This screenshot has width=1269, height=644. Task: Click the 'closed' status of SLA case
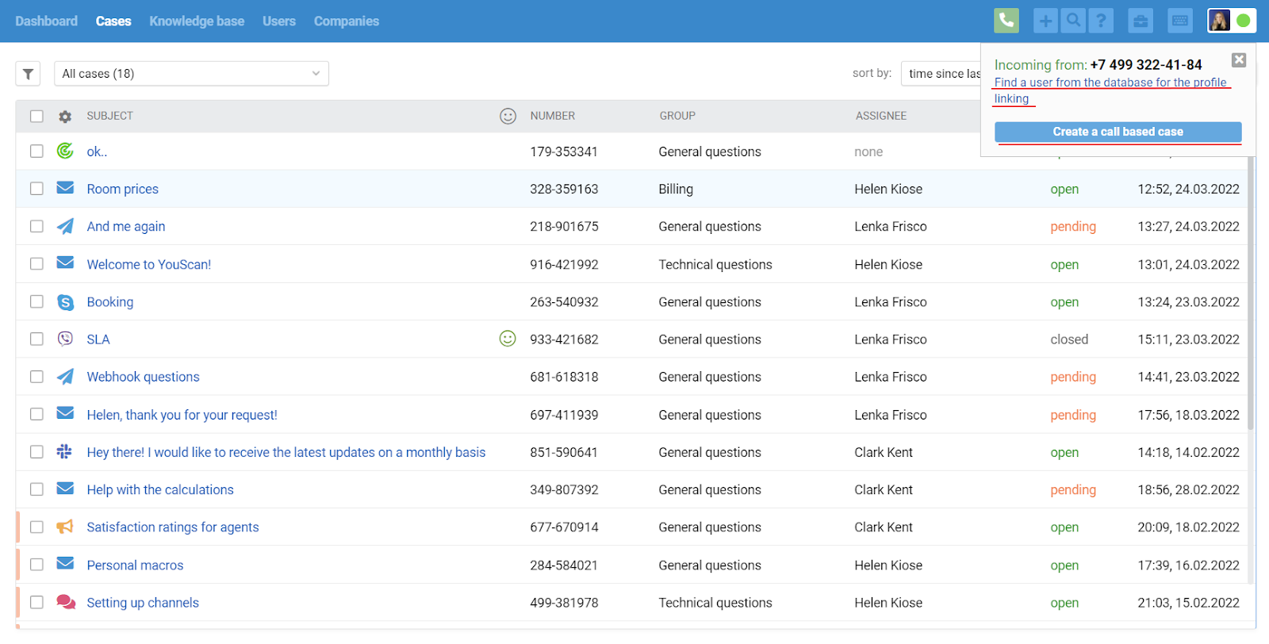tap(1069, 339)
